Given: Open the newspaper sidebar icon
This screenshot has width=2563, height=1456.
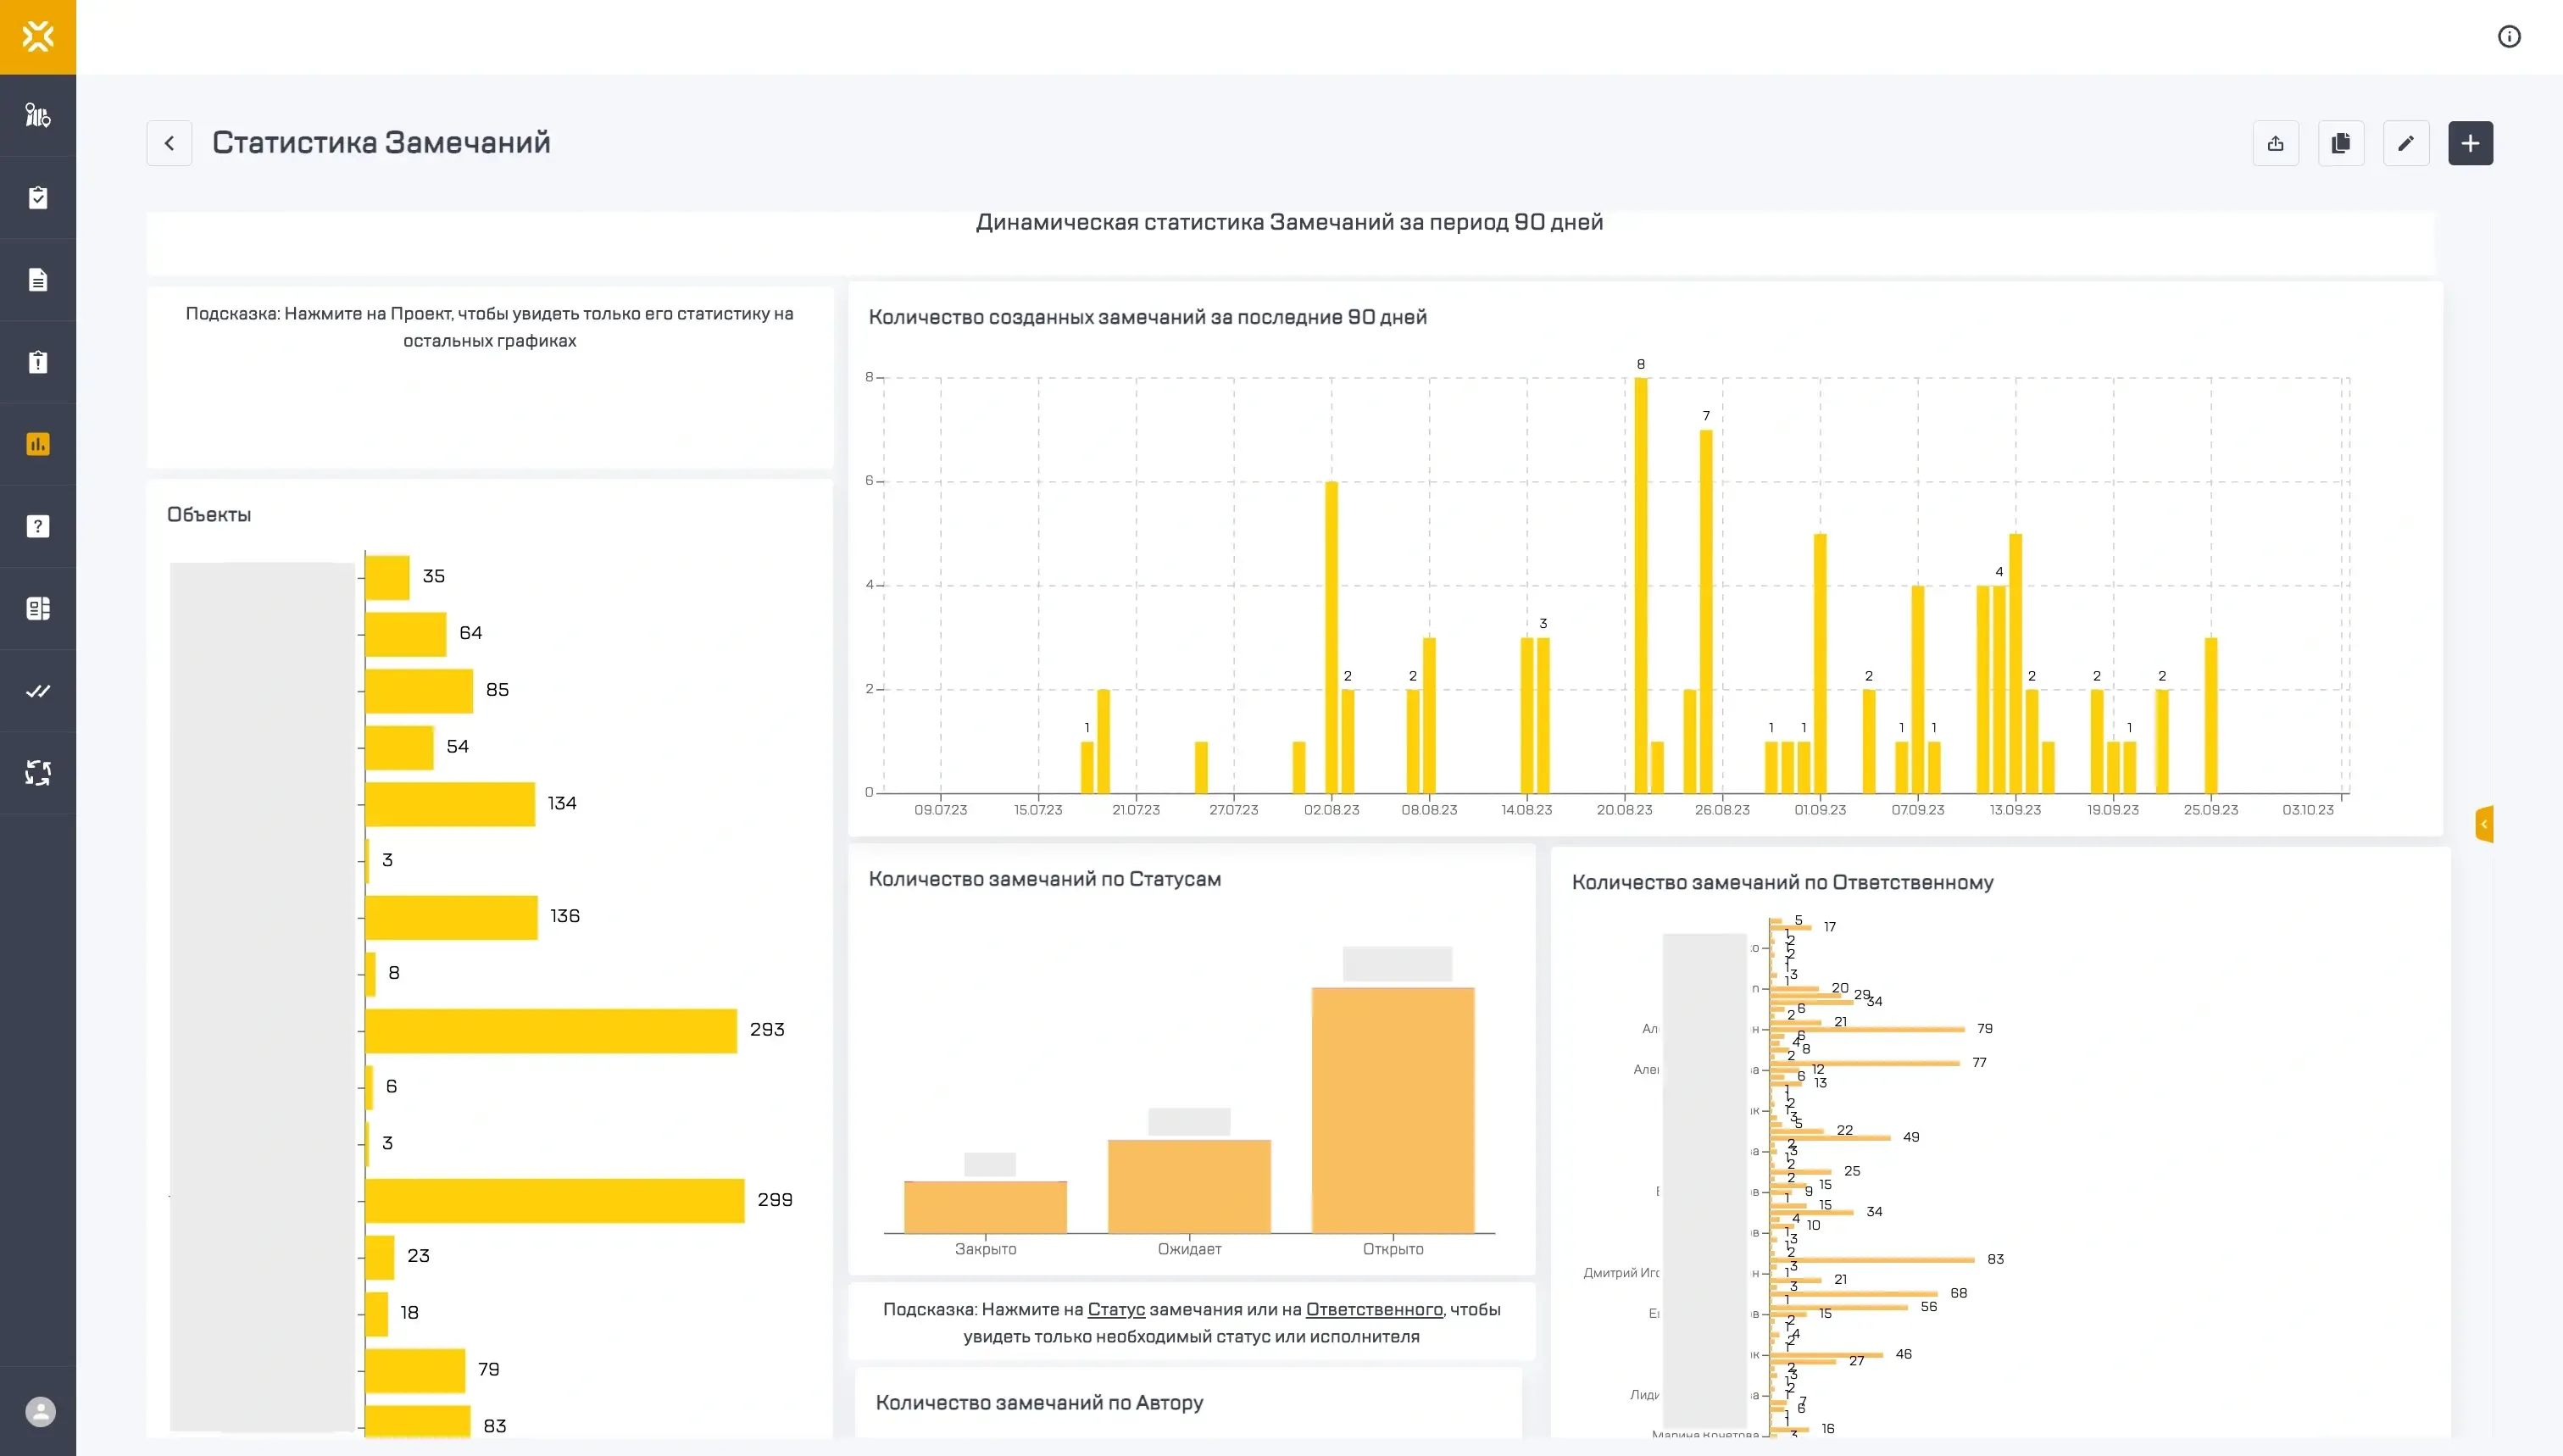Looking at the screenshot, I should (x=38, y=609).
